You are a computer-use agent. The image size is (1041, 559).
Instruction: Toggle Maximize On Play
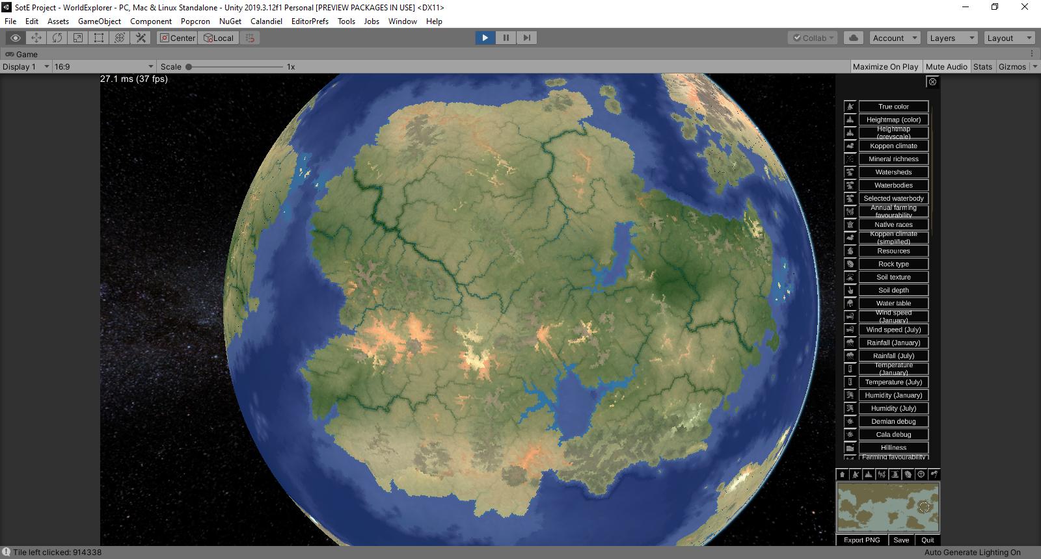coord(886,66)
